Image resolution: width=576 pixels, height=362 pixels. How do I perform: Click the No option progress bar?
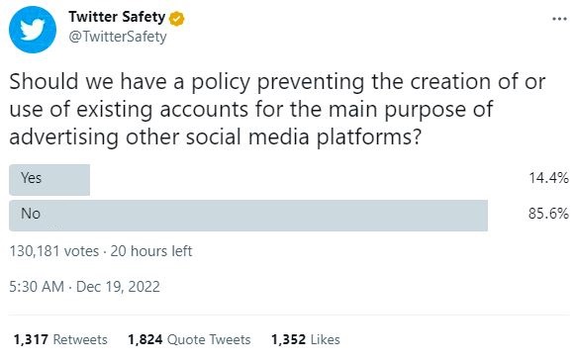point(248,216)
